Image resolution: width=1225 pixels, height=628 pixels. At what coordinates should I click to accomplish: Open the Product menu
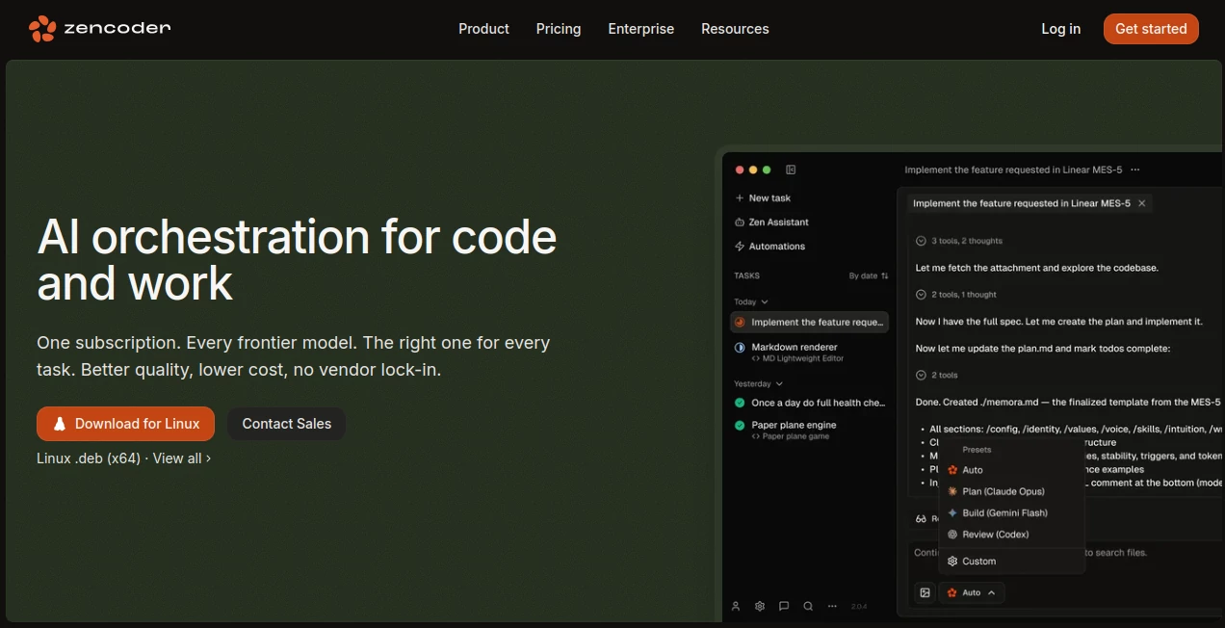483,29
